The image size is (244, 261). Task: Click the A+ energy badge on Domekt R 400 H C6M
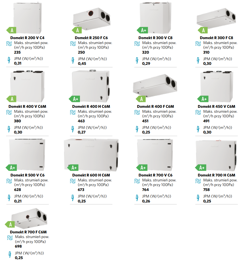pyautogui.click(x=74, y=99)
